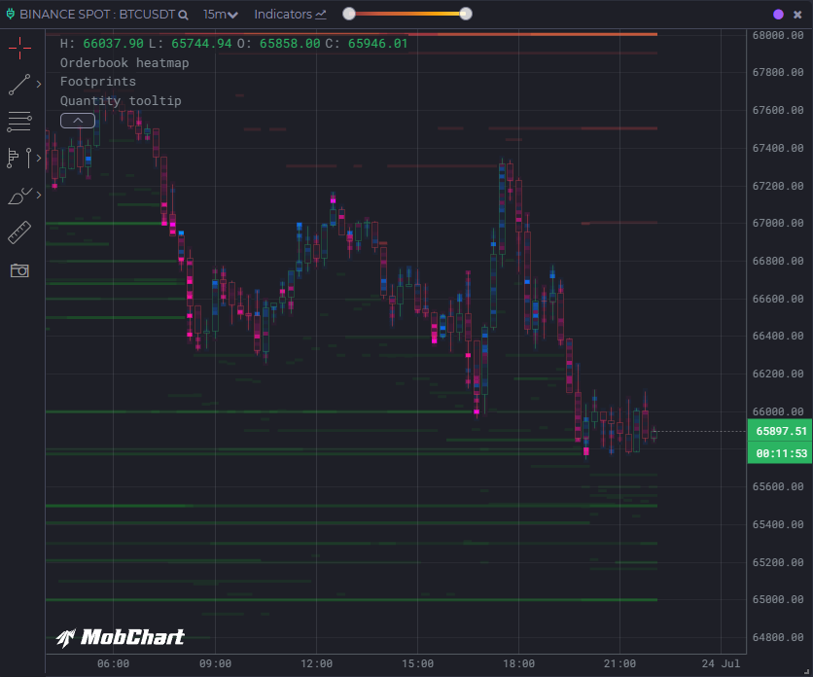Click the 12:00 time axis label
The width and height of the screenshot is (813, 677).
pyautogui.click(x=316, y=663)
